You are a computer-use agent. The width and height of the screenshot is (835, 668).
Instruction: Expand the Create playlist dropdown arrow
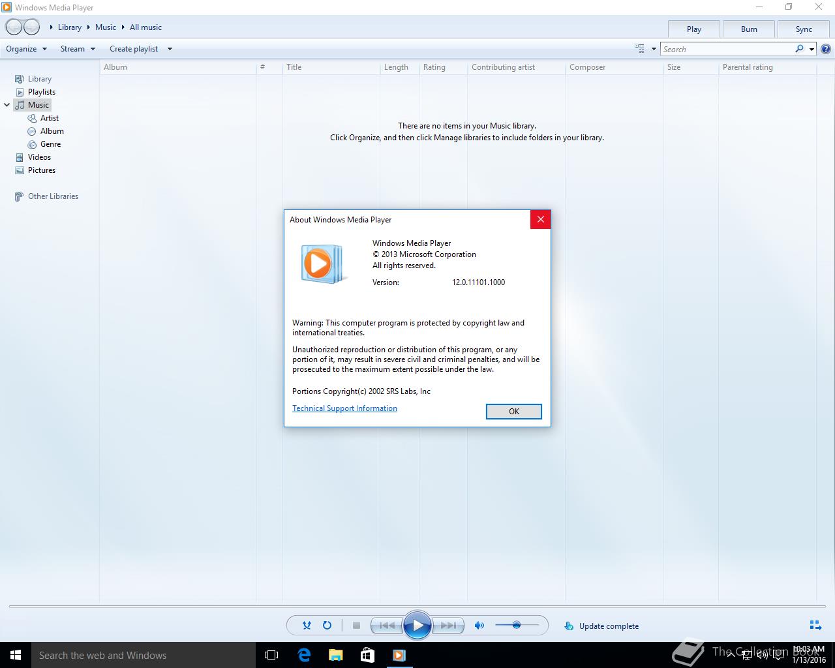(x=170, y=48)
